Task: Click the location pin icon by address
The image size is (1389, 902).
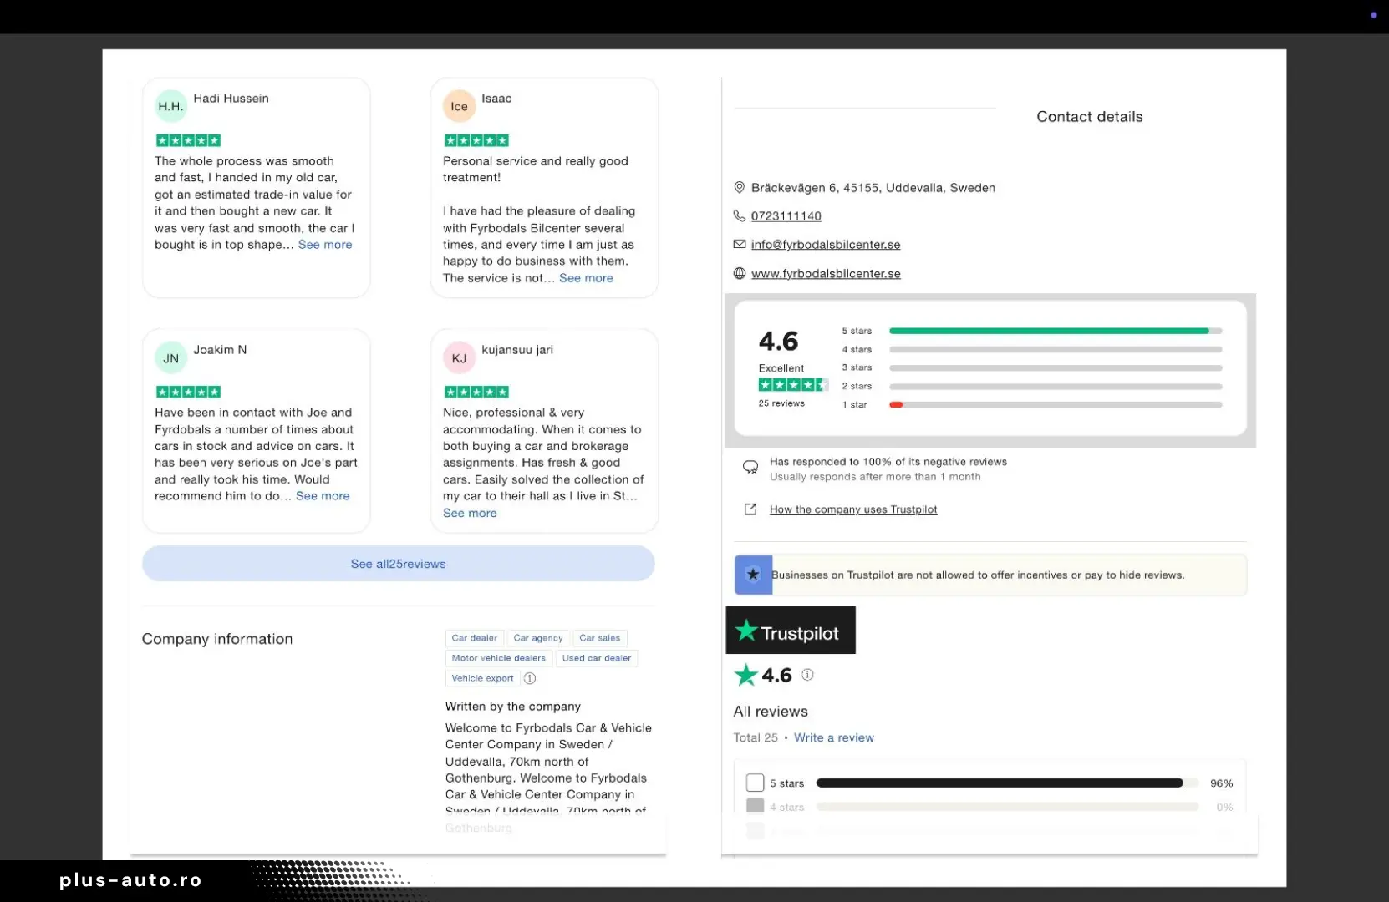Action: (739, 188)
